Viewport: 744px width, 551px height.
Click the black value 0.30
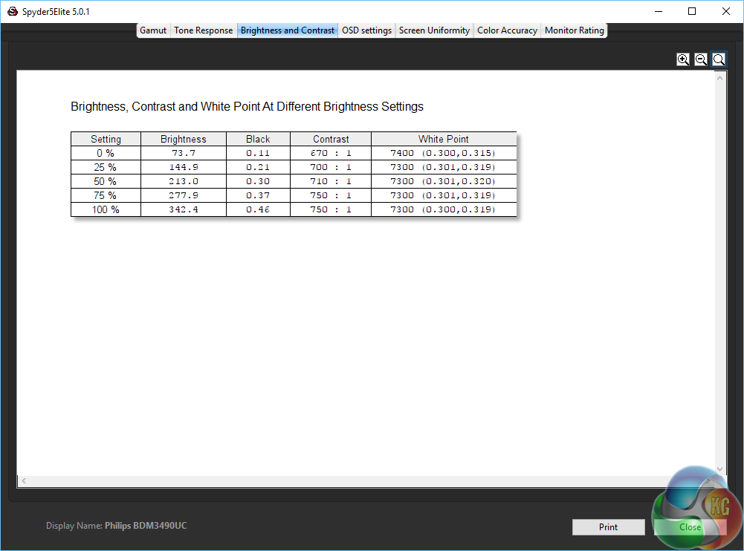(258, 181)
